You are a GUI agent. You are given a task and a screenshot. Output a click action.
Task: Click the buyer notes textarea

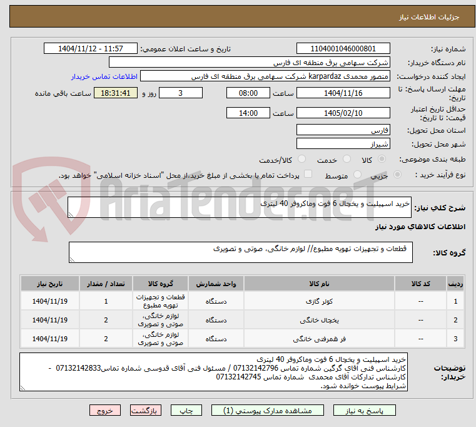pos(213,372)
